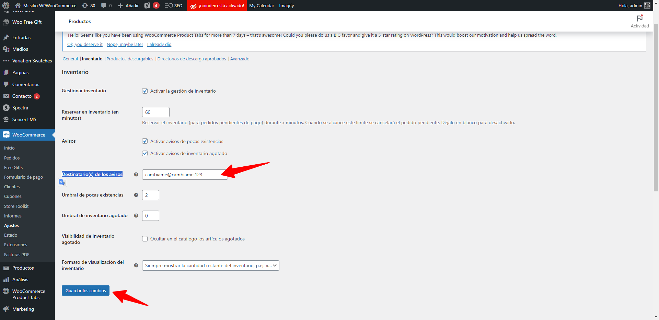Toggle Activar avisos de inventario agotado checkbox
659x320 pixels.
click(x=145, y=153)
